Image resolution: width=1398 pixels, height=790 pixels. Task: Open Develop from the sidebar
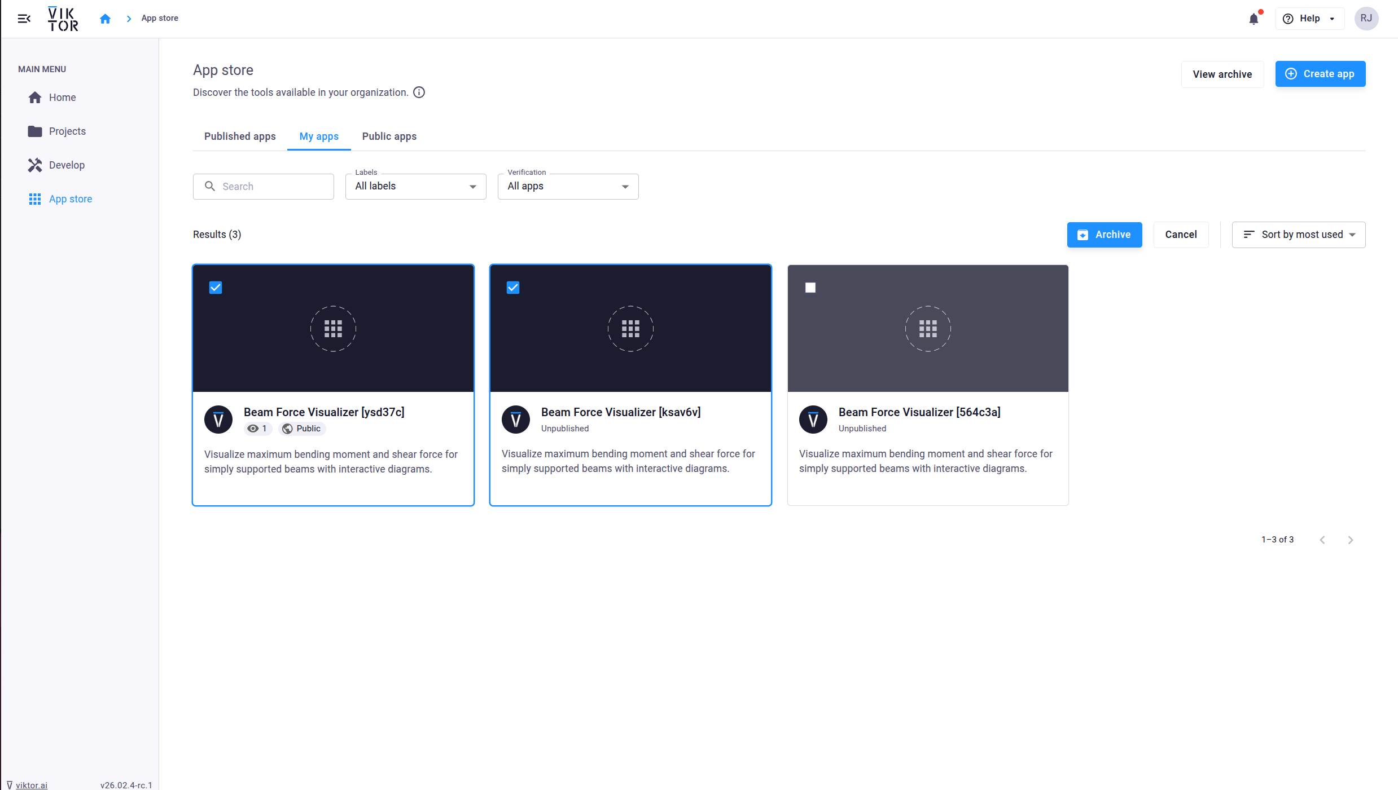click(67, 165)
